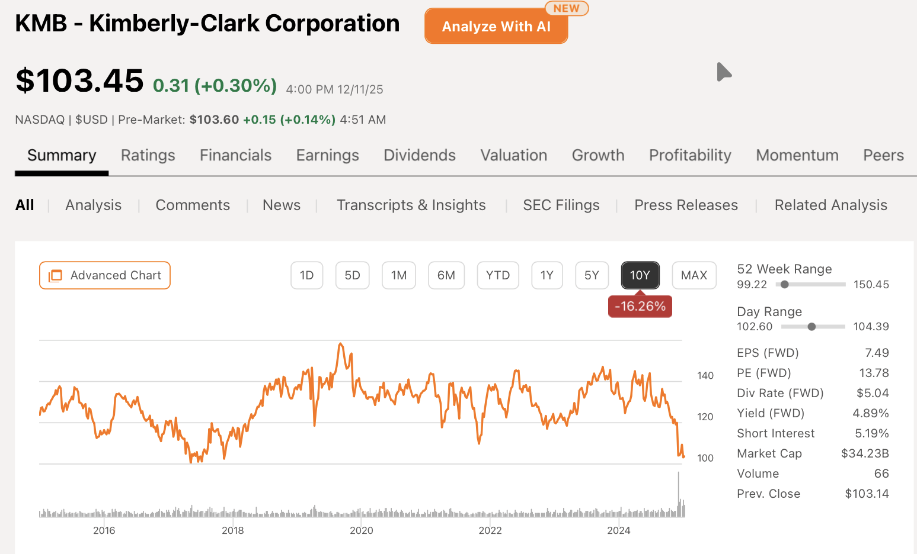Screen dimensions: 917x554
Task: Toggle the currently active 10Y range
Action: [x=640, y=275]
